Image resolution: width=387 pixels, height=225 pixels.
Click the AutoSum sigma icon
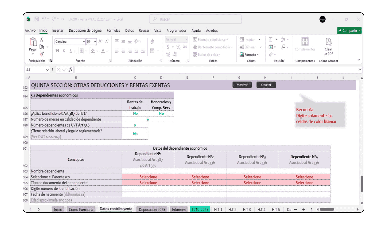pyautogui.click(x=271, y=40)
